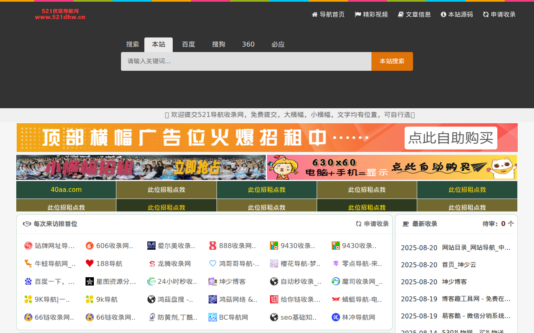Viewport: 534px width, 333px height.
Task: Click the flag icon beside 精彩视频
Action: tap(358, 15)
